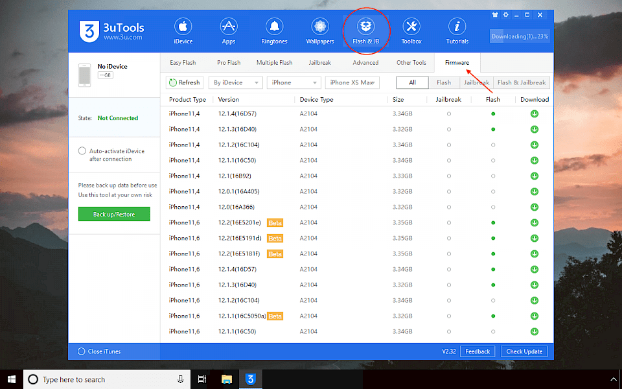Download iPhone11,6 firmware 12.1.2(16C104)
The image size is (622, 389).
[x=535, y=300]
